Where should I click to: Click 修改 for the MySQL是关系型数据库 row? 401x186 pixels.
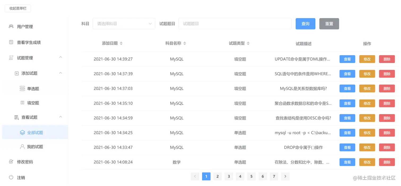[x=367, y=88]
